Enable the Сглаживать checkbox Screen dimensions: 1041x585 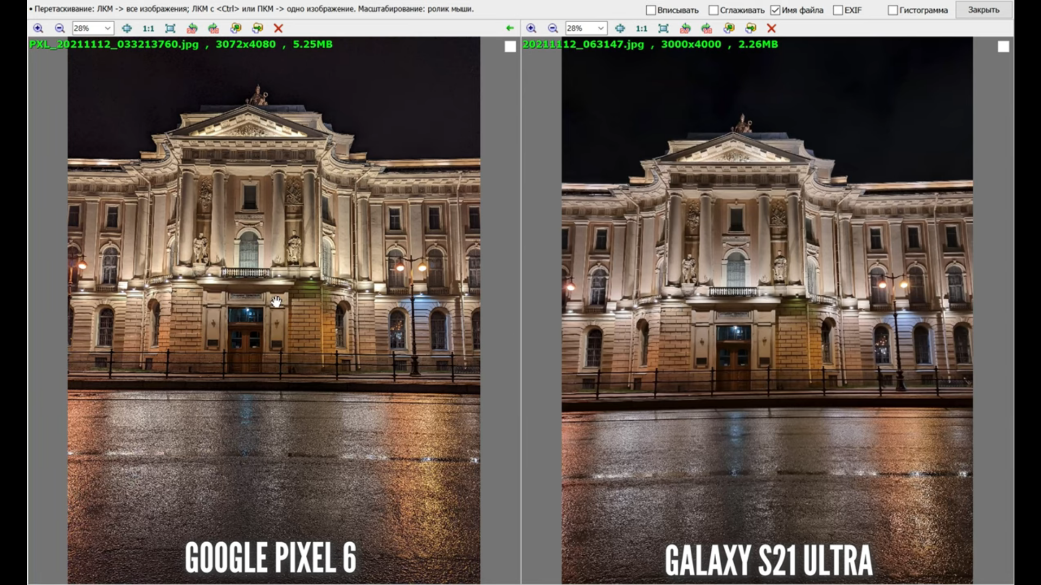[714, 10]
